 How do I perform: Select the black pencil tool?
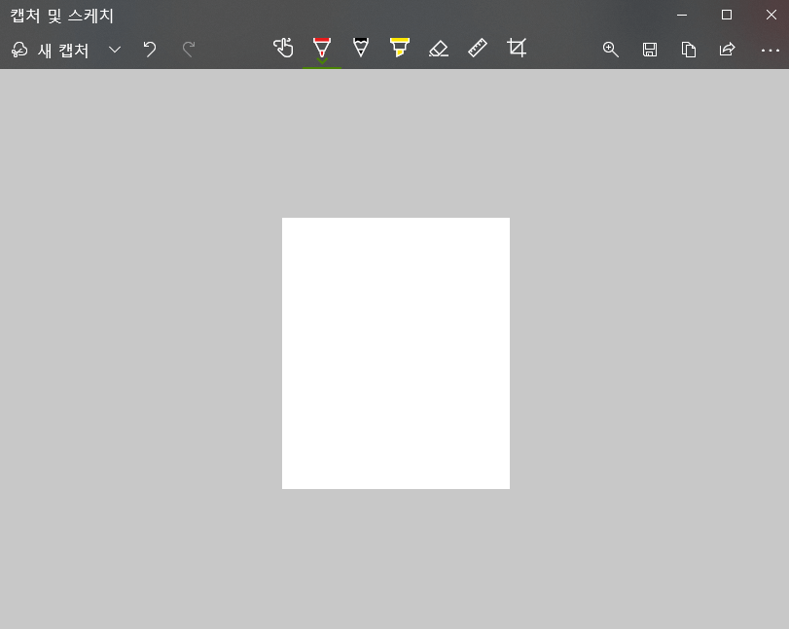click(361, 48)
